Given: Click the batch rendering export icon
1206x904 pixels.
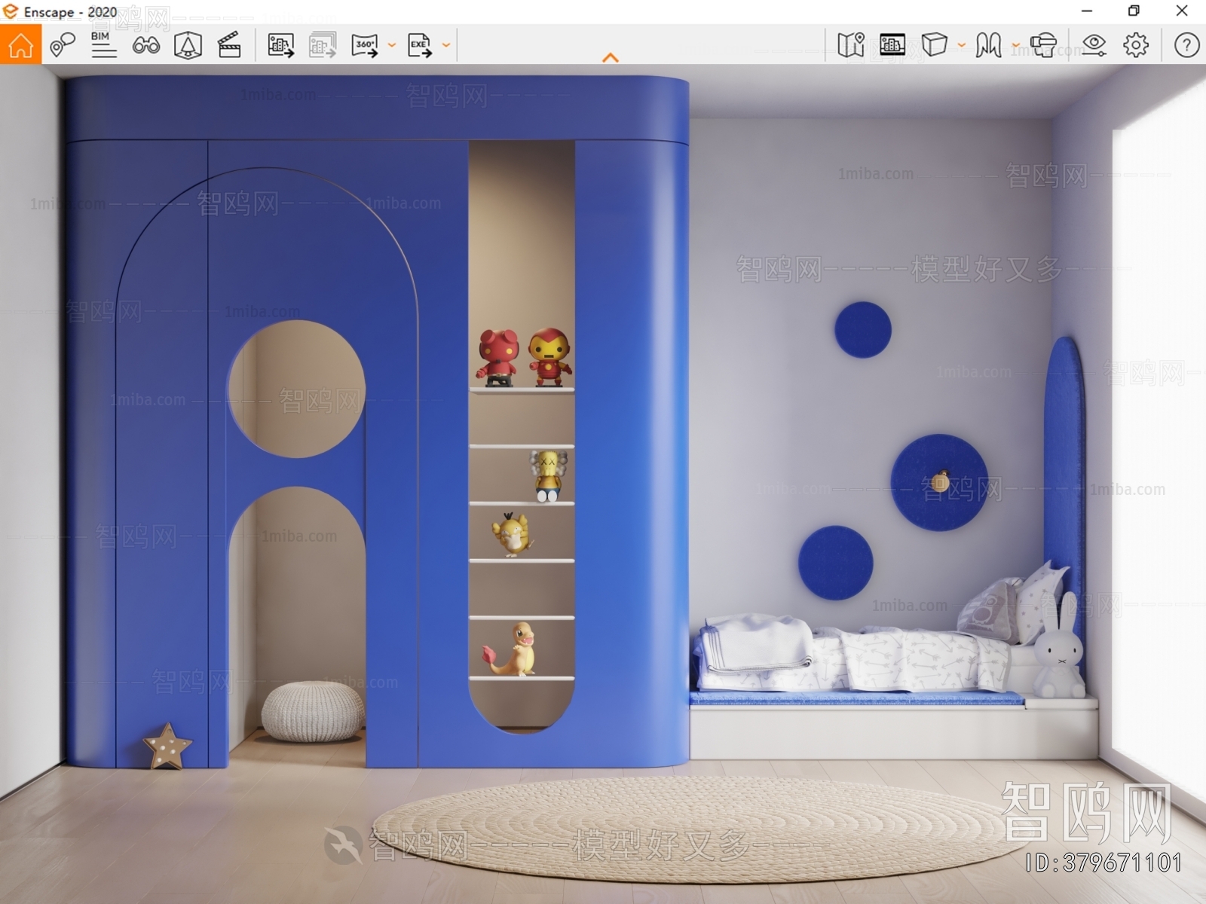Looking at the screenshot, I should click(x=323, y=45).
